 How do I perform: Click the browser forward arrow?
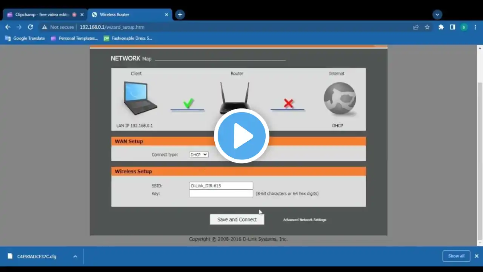click(19, 27)
